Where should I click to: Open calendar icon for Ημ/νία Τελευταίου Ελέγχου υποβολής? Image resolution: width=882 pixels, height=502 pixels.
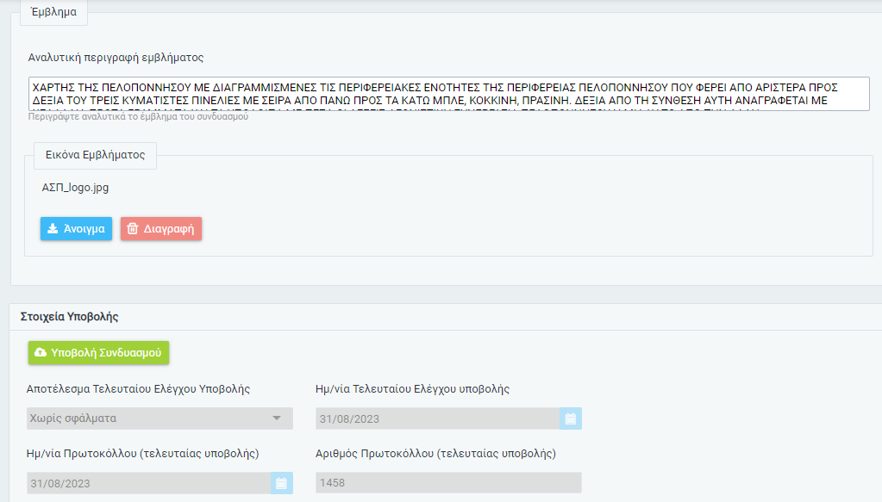(x=570, y=419)
